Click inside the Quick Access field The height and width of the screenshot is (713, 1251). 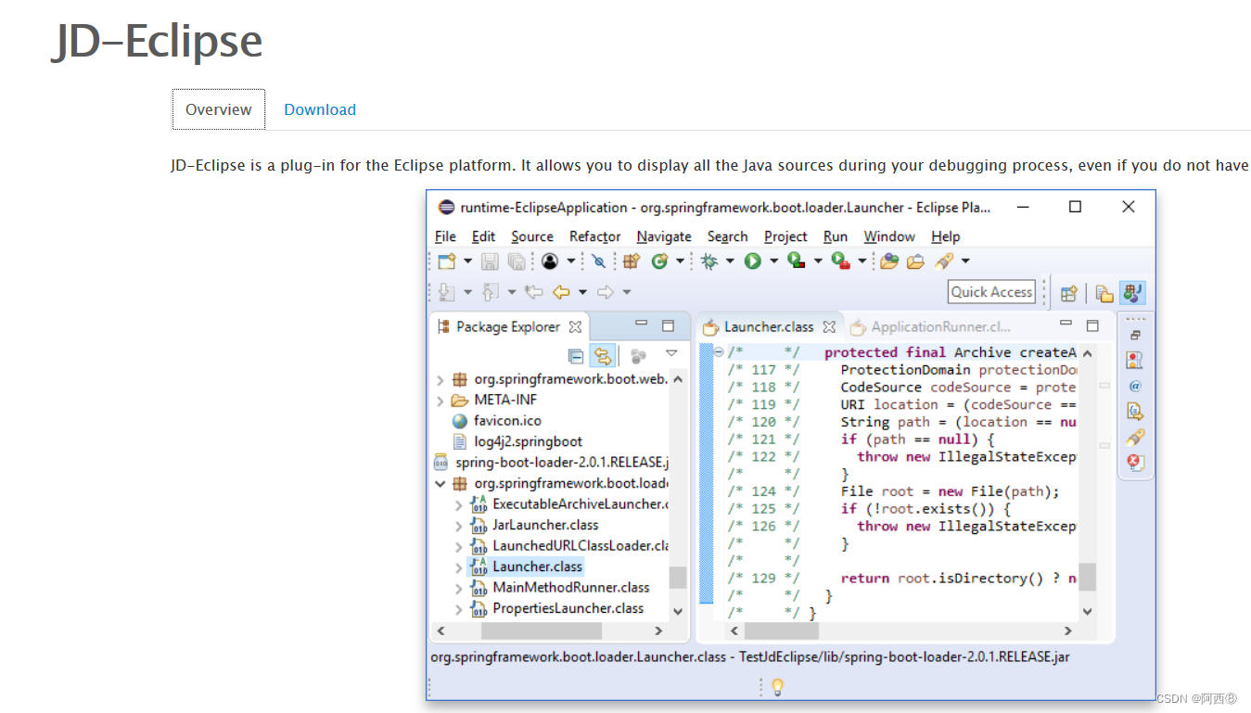click(x=990, y=291)
